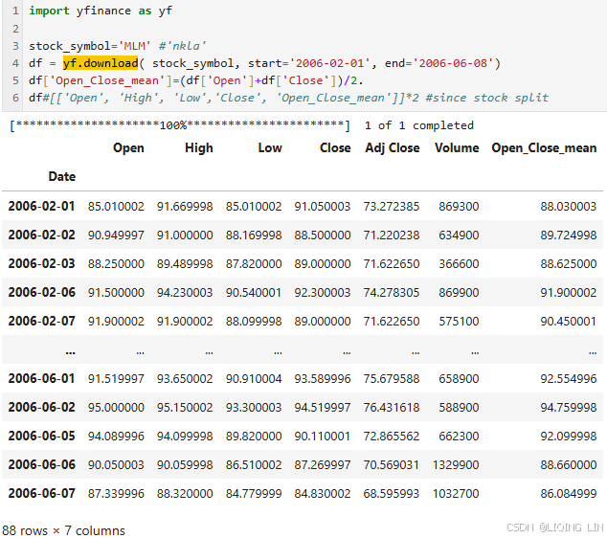This screenshot has width=607, height=538.
Task: Click the 'Open' column header
Action: [128, 147]
